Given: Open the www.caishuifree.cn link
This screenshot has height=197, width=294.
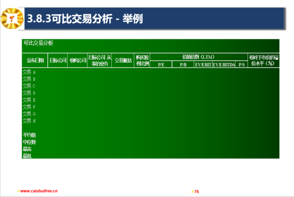Looking at the screenshot, I should [39, 191].
